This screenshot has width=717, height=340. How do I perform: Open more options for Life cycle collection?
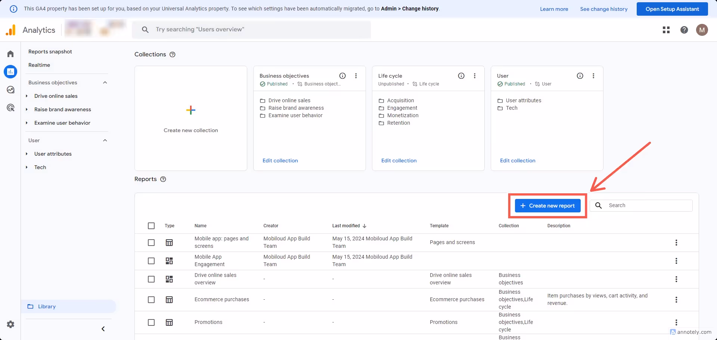tap(475, 76)
